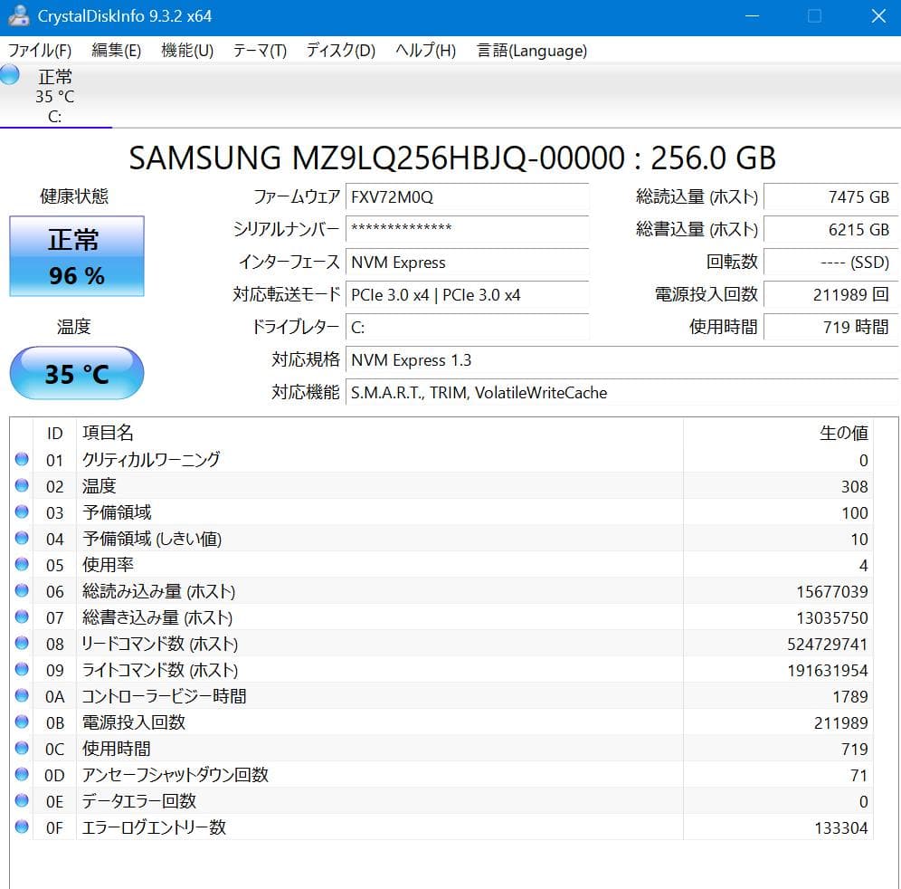The height and width of the screenshot is (889, 901).
Task: Click status icon for 02 温度 row
Action: tap(22, 485)
